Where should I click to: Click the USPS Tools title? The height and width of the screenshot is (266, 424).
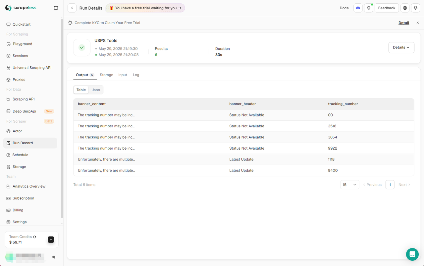point(106,40)
